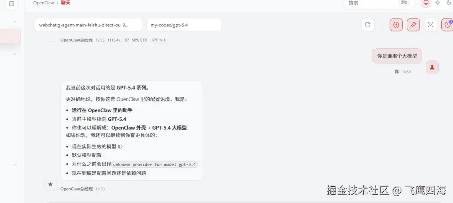Click the star icon beside the reply
Image resolution: width=453 pixels, height=203 pixels.
point(50,184)
